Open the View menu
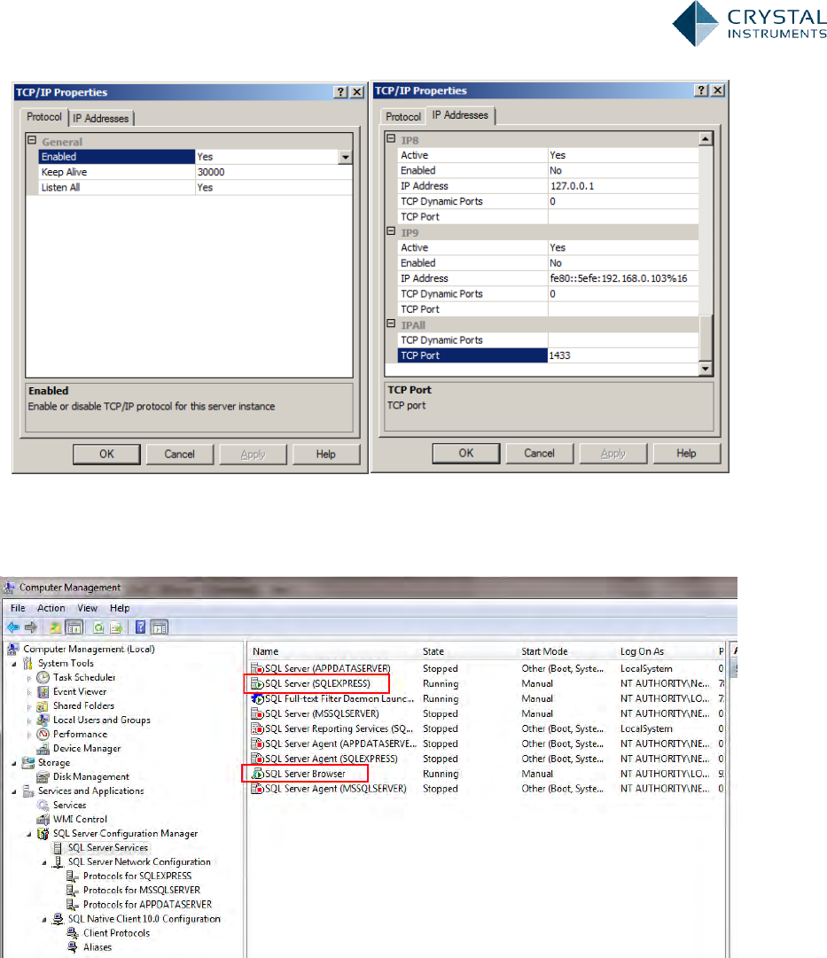The height and width of the screenshot is (958, 827). click(x=88, y=608)
